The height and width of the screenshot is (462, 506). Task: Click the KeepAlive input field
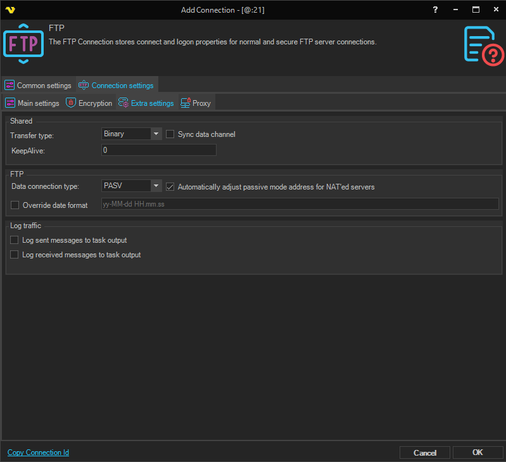[158, 150]
